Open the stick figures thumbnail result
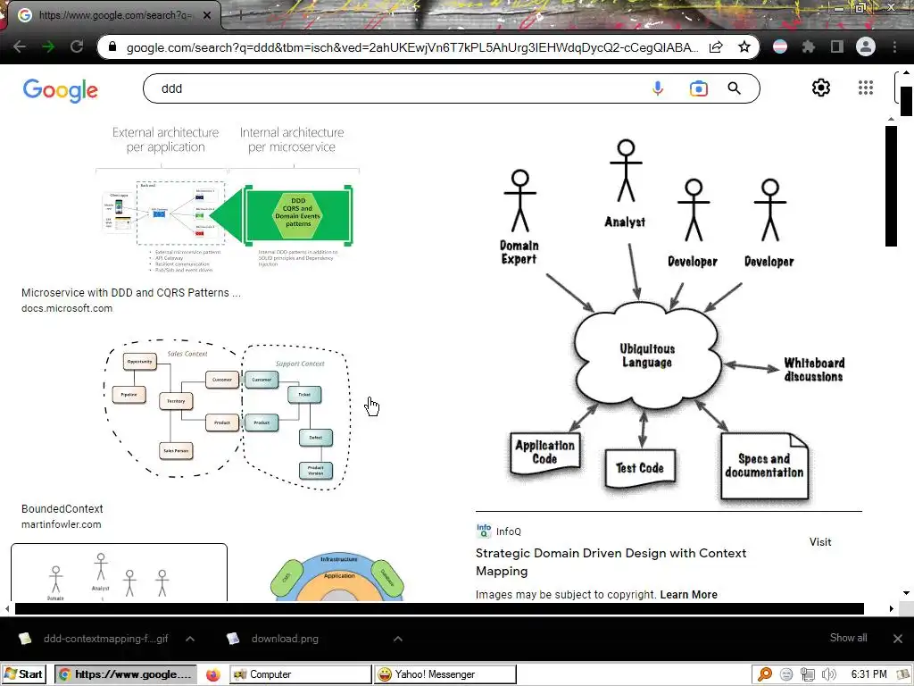 [119, 573]
